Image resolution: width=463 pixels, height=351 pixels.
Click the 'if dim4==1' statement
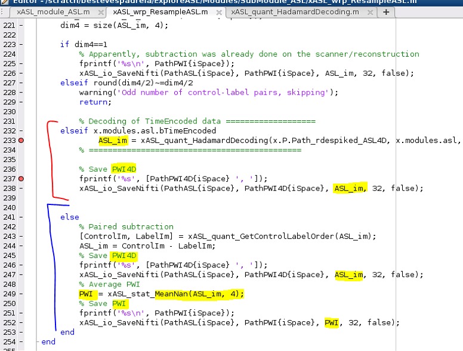point(84,45)
